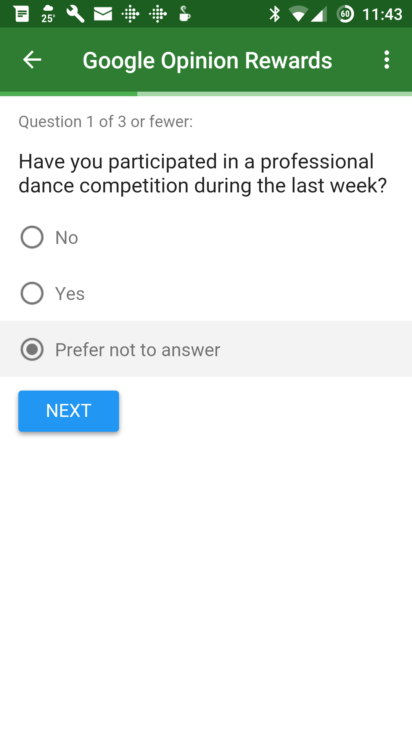Tap the 11:43 clock
This screenshot has height=733, width=412.
coord(382,15)
